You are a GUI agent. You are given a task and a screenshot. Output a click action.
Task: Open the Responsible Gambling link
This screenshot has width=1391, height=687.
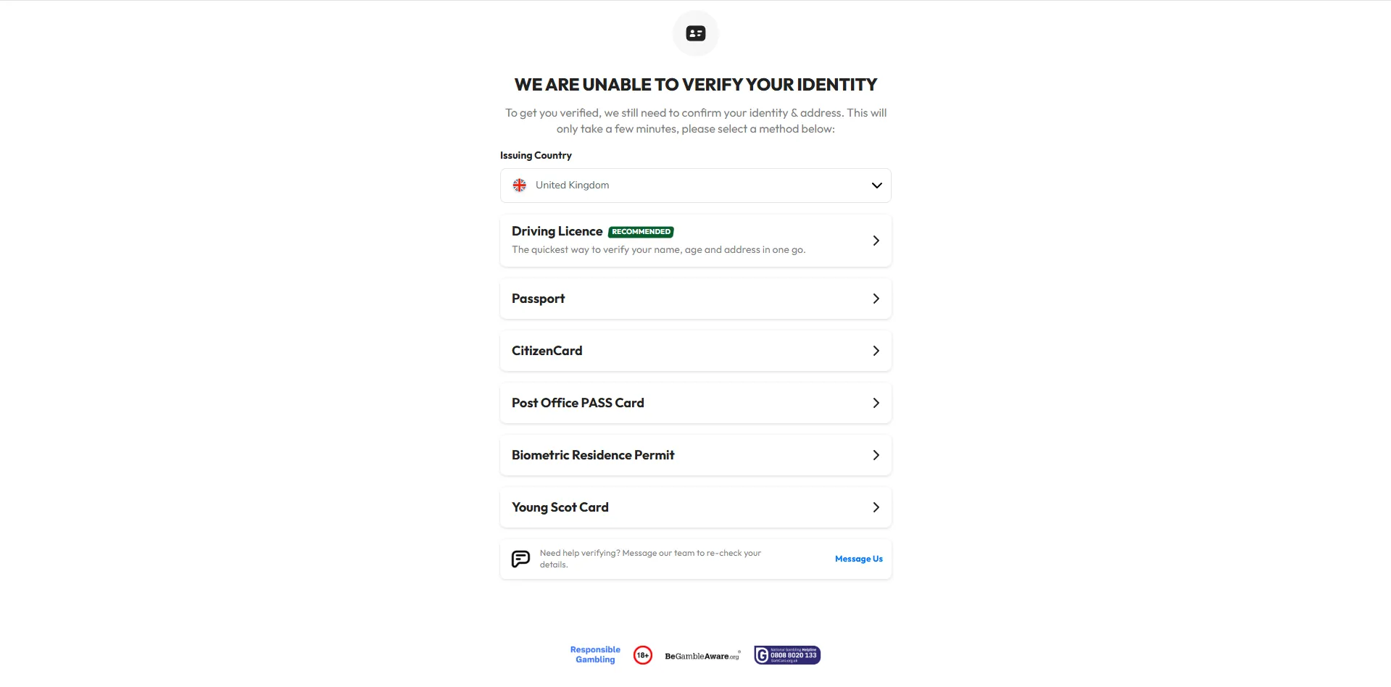[595, 654]
